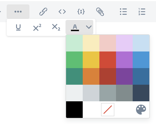Collapse the more formatting options menu
This screenshot has width=156, height=124.
point(18,12)
